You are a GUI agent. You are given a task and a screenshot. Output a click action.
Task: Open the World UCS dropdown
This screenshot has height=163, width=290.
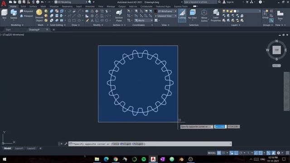[x=144, y=20]
